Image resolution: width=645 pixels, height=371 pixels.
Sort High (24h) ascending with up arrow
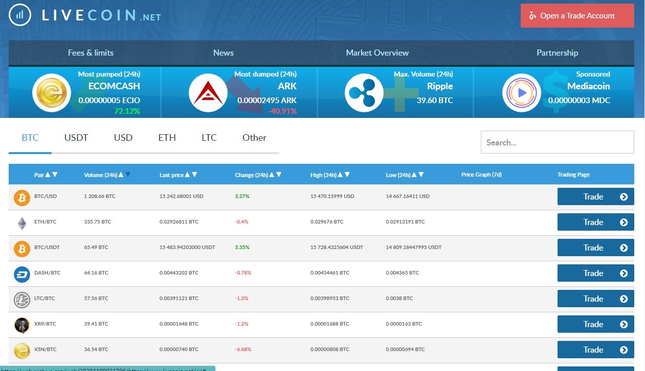[x=340, y=175]
